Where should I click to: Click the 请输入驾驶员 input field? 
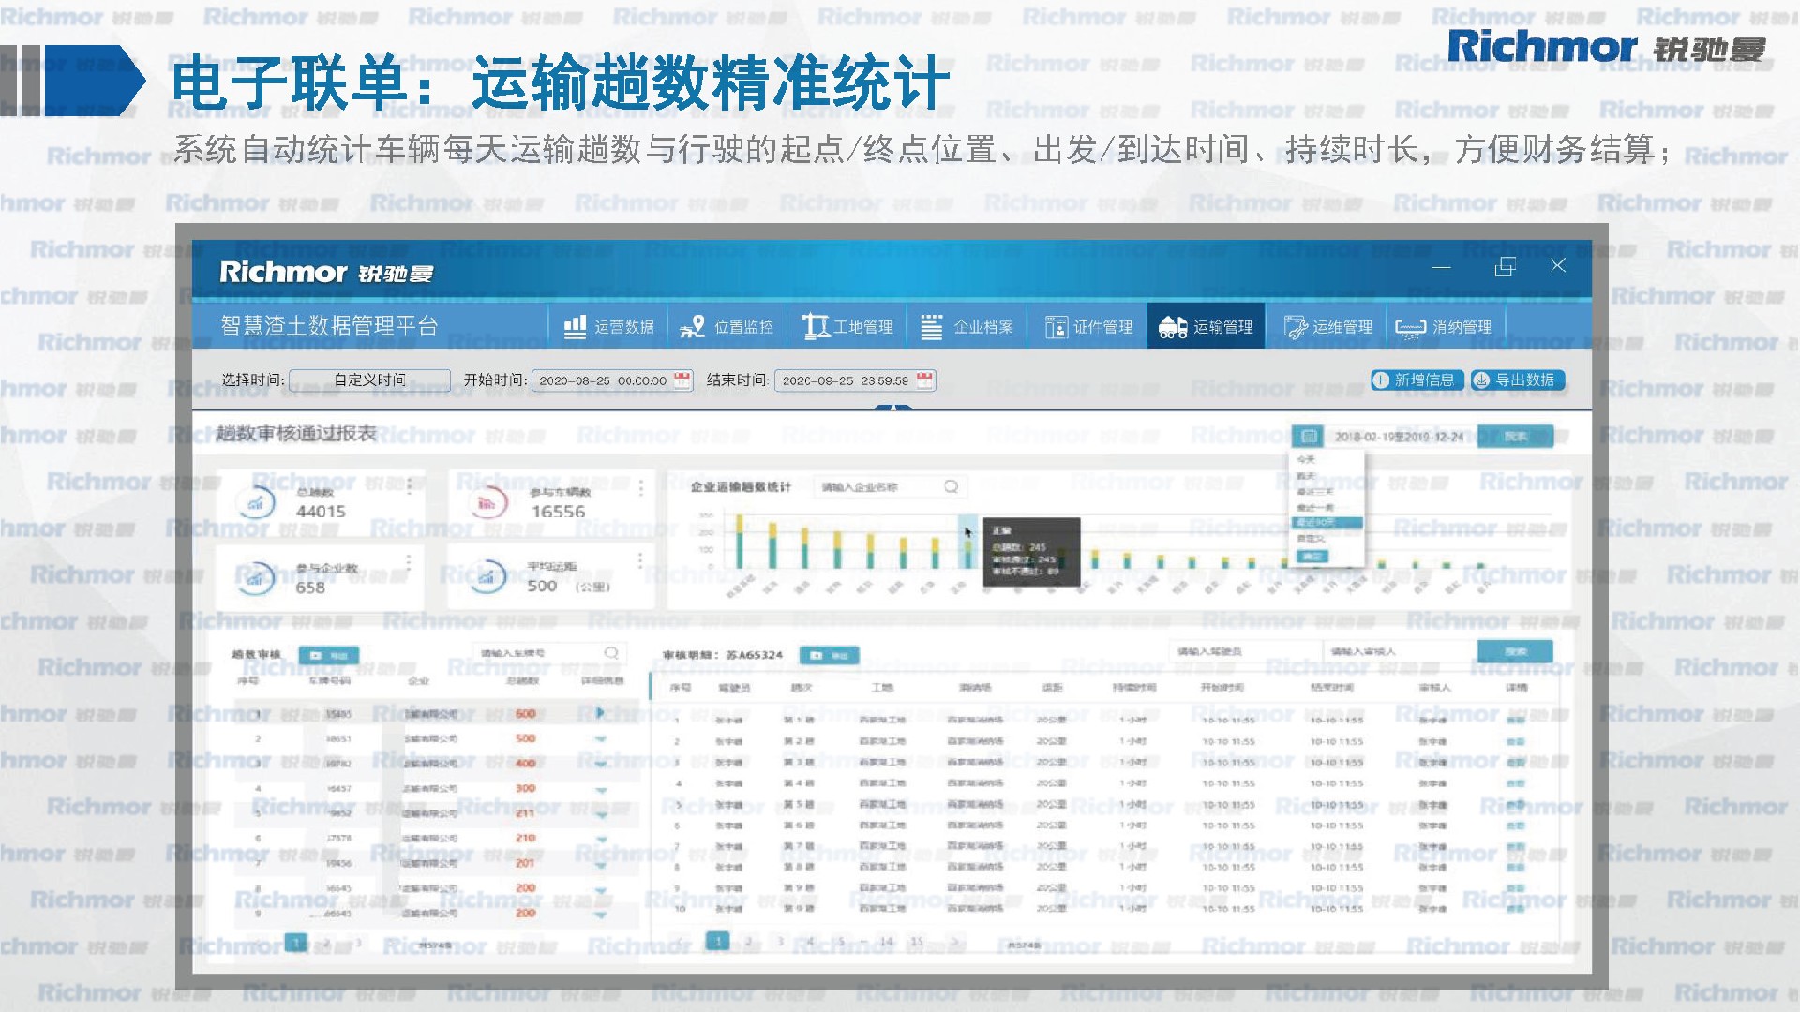1244,651
